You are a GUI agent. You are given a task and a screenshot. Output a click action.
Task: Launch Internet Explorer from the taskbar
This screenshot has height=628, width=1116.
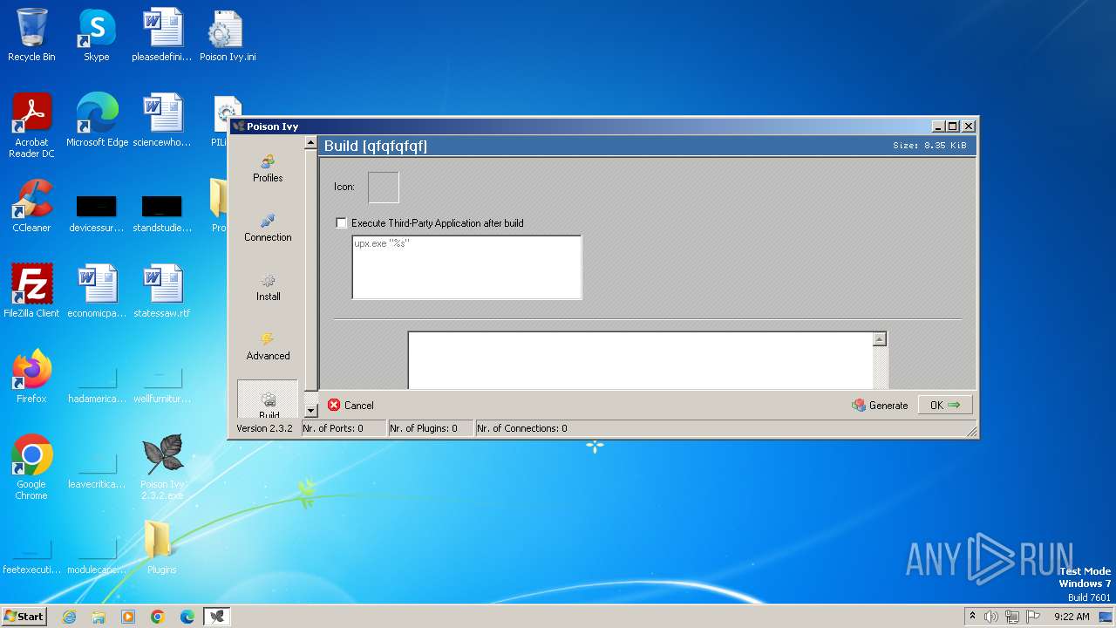point(69,617)
